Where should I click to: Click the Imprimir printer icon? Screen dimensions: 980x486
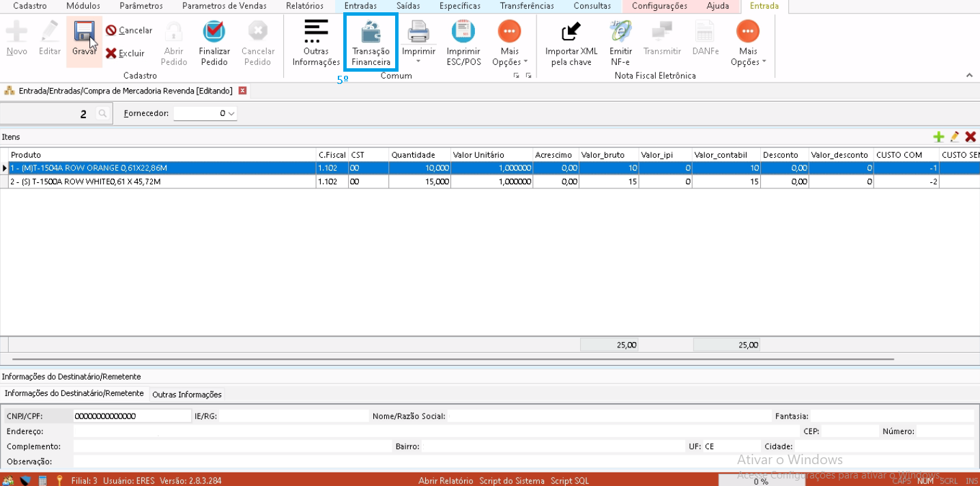point(418,32)
